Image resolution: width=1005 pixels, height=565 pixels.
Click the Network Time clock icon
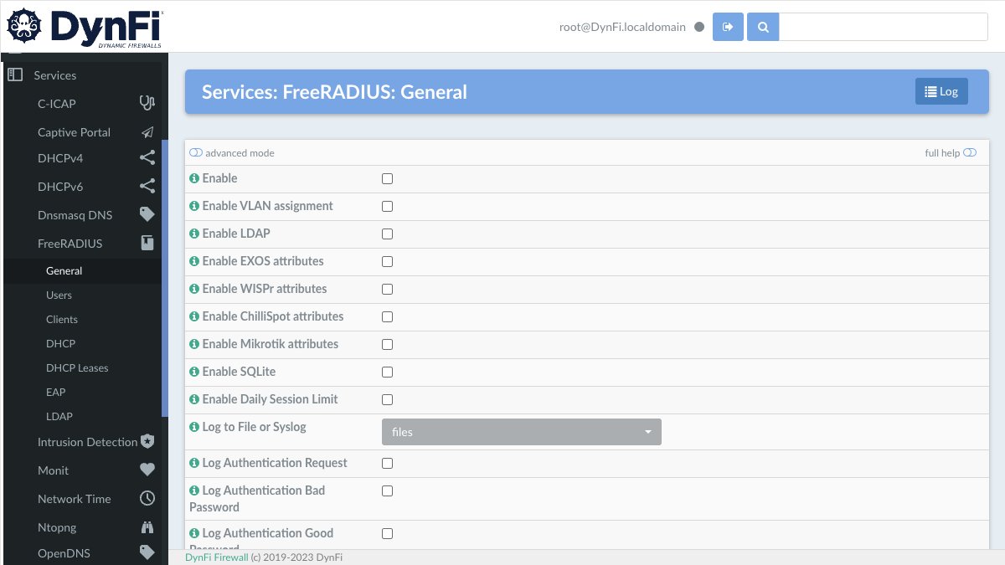coord(147,498)
